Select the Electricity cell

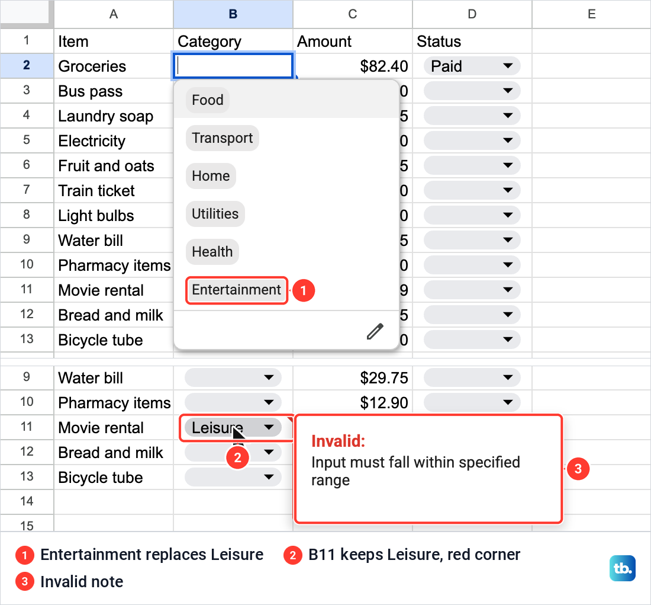(x=114, y=141)
